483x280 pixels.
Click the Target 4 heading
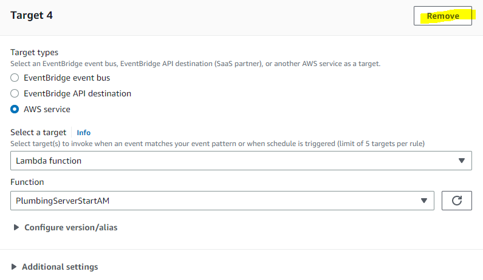pos(32,16)
